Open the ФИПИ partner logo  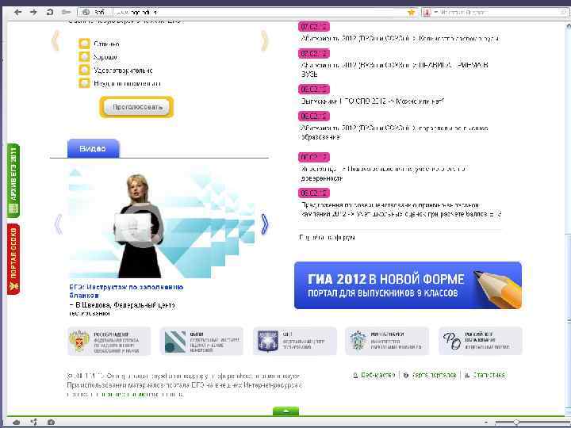point(201,342)
